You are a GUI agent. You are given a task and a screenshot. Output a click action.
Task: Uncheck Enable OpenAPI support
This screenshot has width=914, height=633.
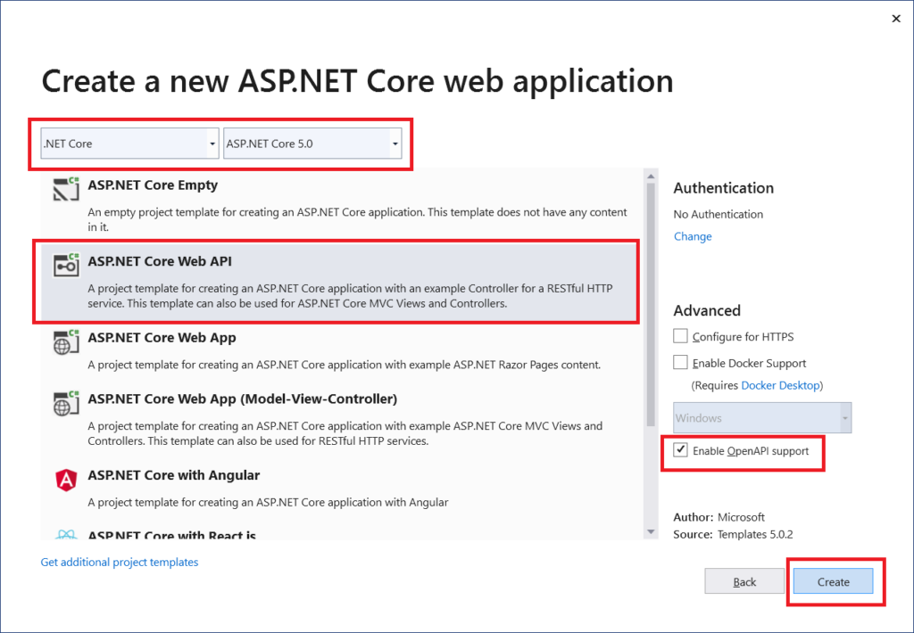[680, 450]
